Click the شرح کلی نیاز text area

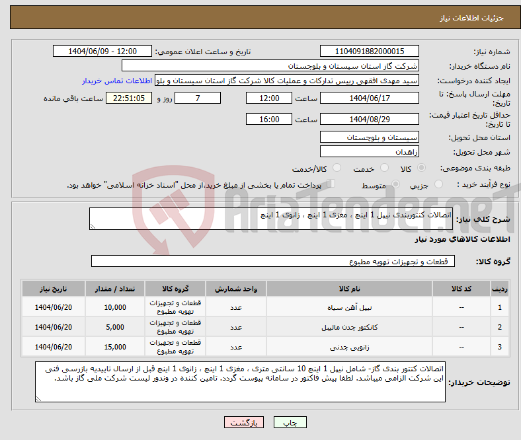271,219
